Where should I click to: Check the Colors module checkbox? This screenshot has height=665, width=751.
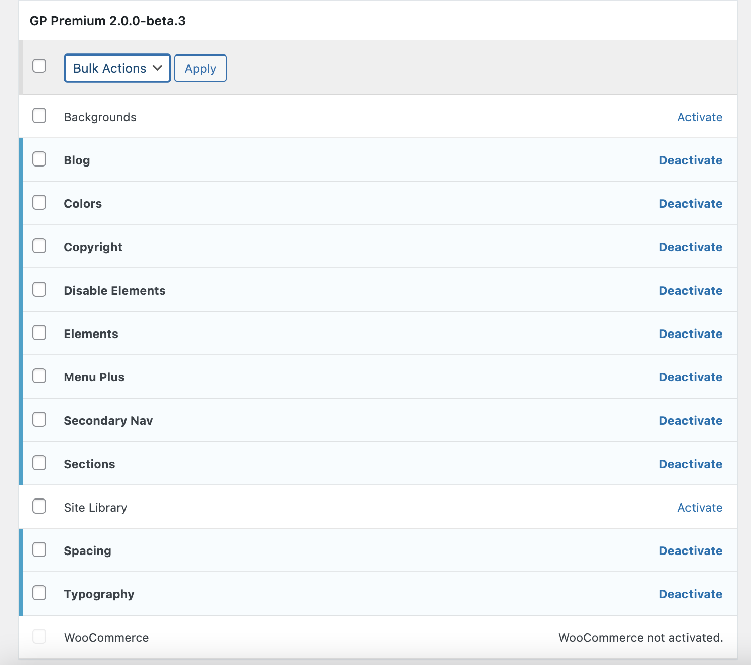[39, 202]
